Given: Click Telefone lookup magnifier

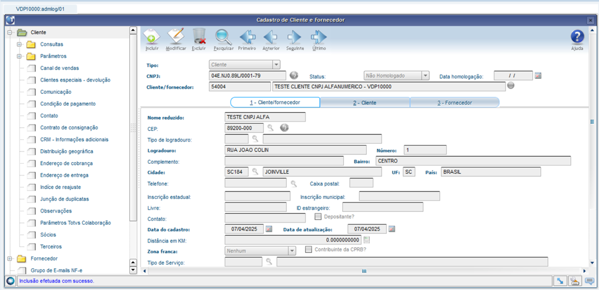Looking at the screenshot, I should coord(293,184).
